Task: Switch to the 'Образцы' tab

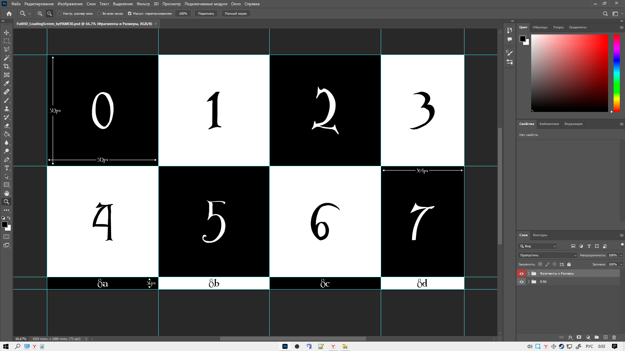Action: coord(540,27)
